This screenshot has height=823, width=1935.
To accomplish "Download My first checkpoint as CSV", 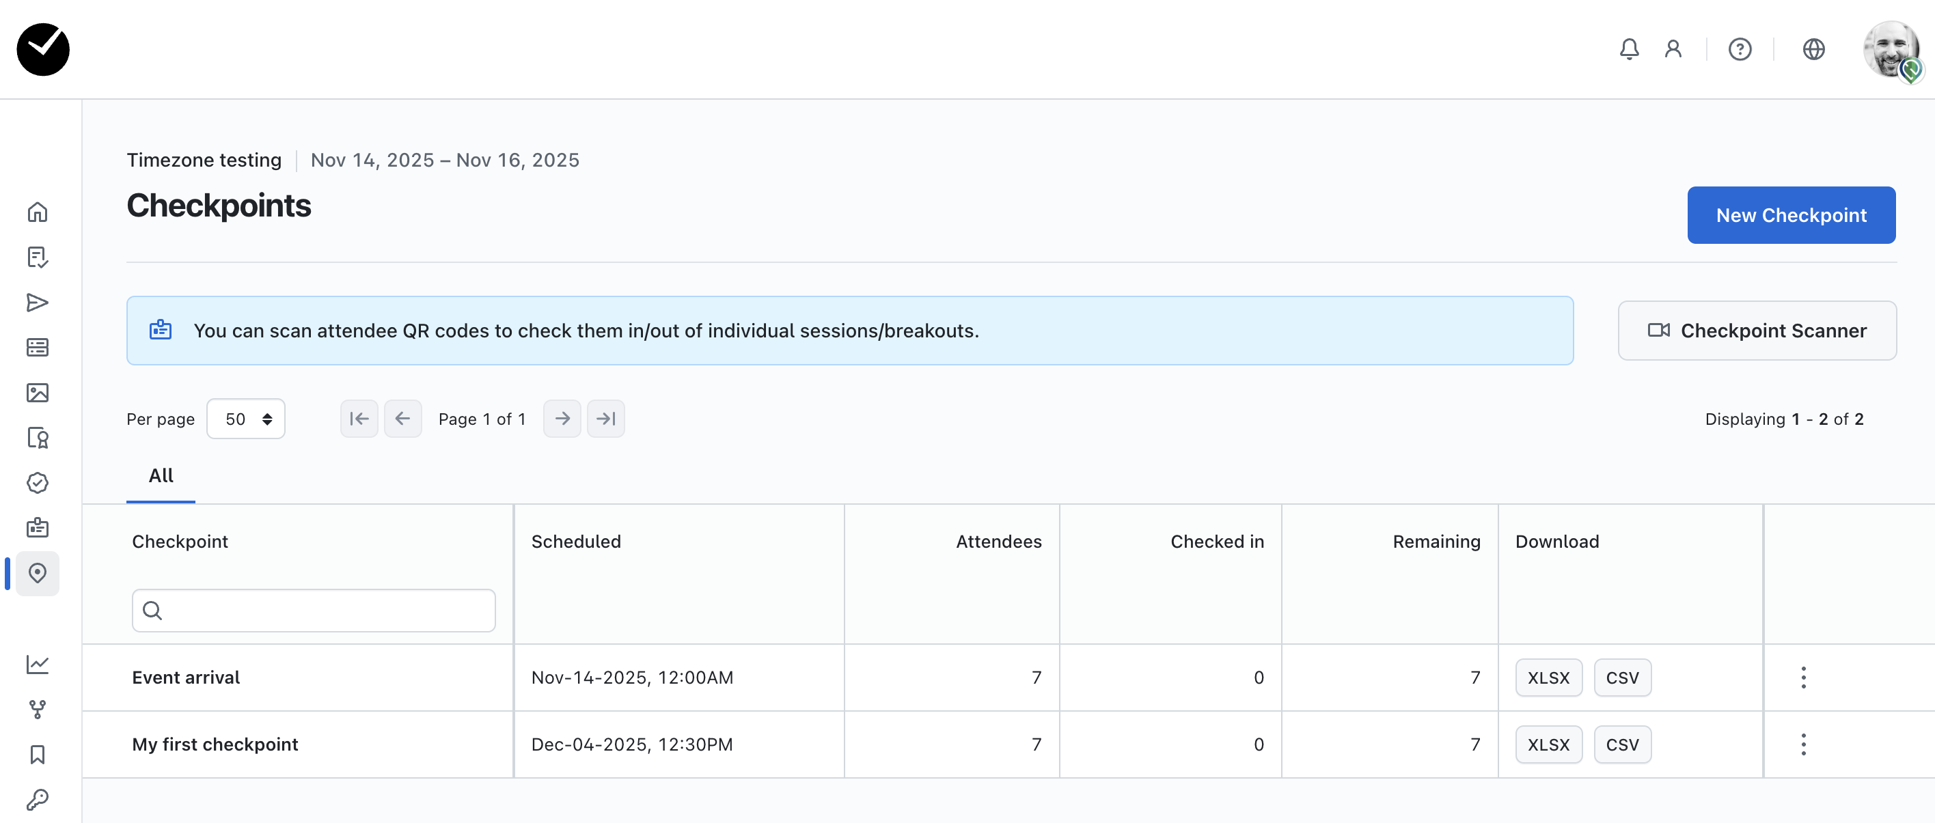I will click(x=1622, y=744).
